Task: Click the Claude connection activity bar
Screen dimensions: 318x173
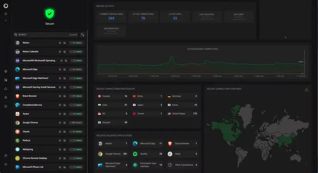Action: 77,131
